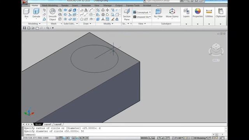Choose the Spline draw tool
Screen dimensions: 249x140
[82, 15]
